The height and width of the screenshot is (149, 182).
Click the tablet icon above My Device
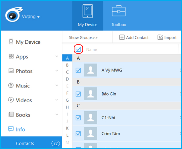pos(88,11)
